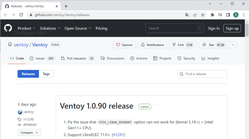Open the translate page icon
The width and height of the screenshot is (249, 139).
[187, 15]
